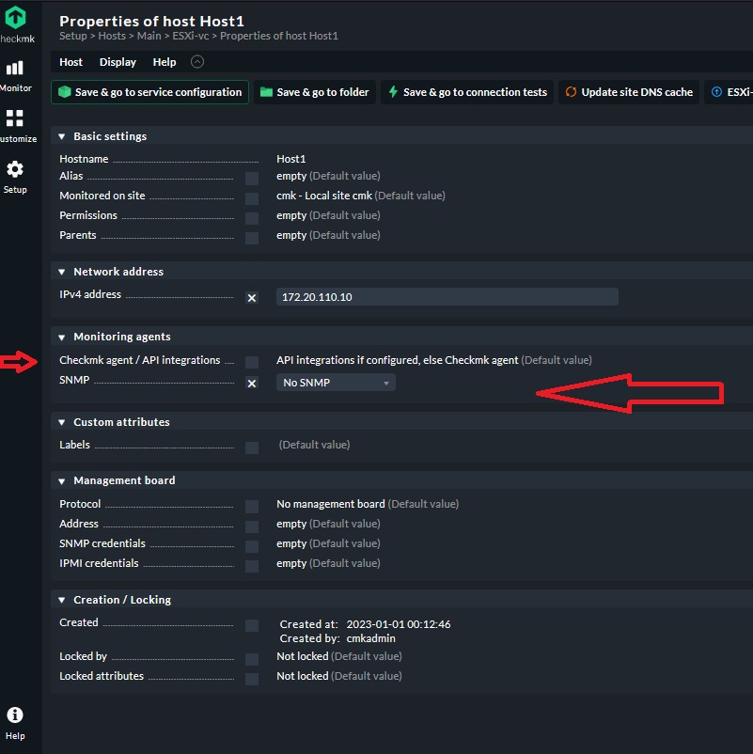Open the No SNMP dropdown

pos(334,382)
